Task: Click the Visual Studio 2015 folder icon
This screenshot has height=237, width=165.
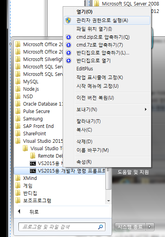Action: pos(18,141)
